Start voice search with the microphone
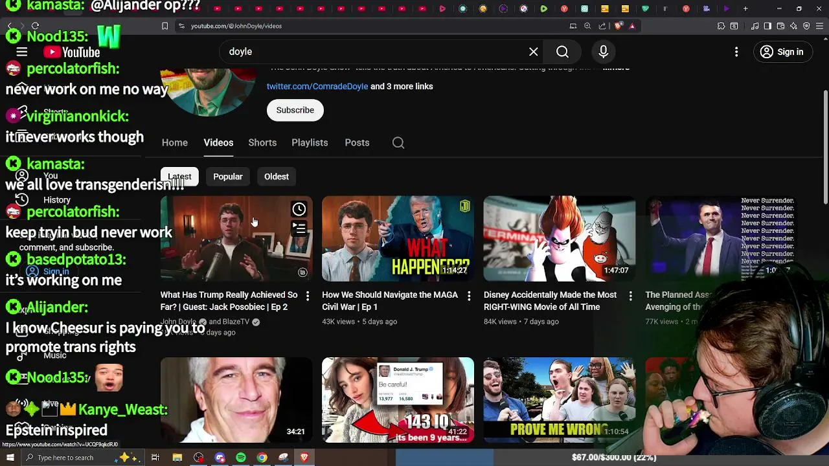The height and width of the screenshot is (466, 829). pos(603,52)
